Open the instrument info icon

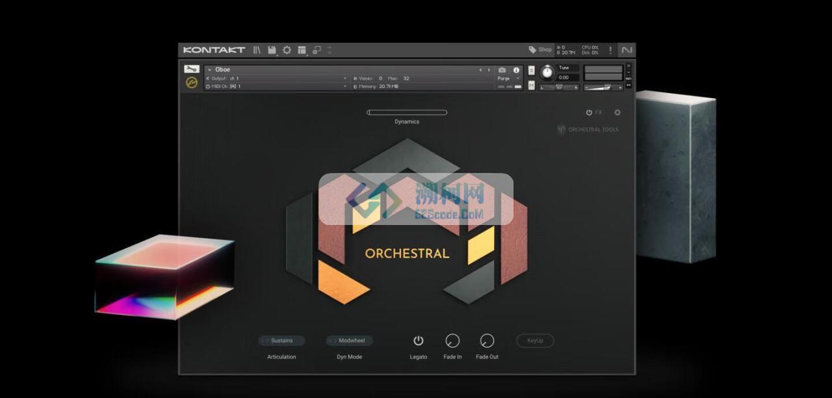point(516,70)
